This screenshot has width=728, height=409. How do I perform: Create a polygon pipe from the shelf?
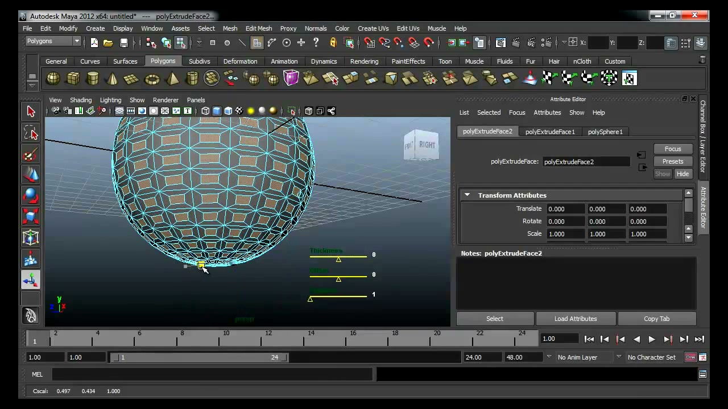tap(192, 78)
